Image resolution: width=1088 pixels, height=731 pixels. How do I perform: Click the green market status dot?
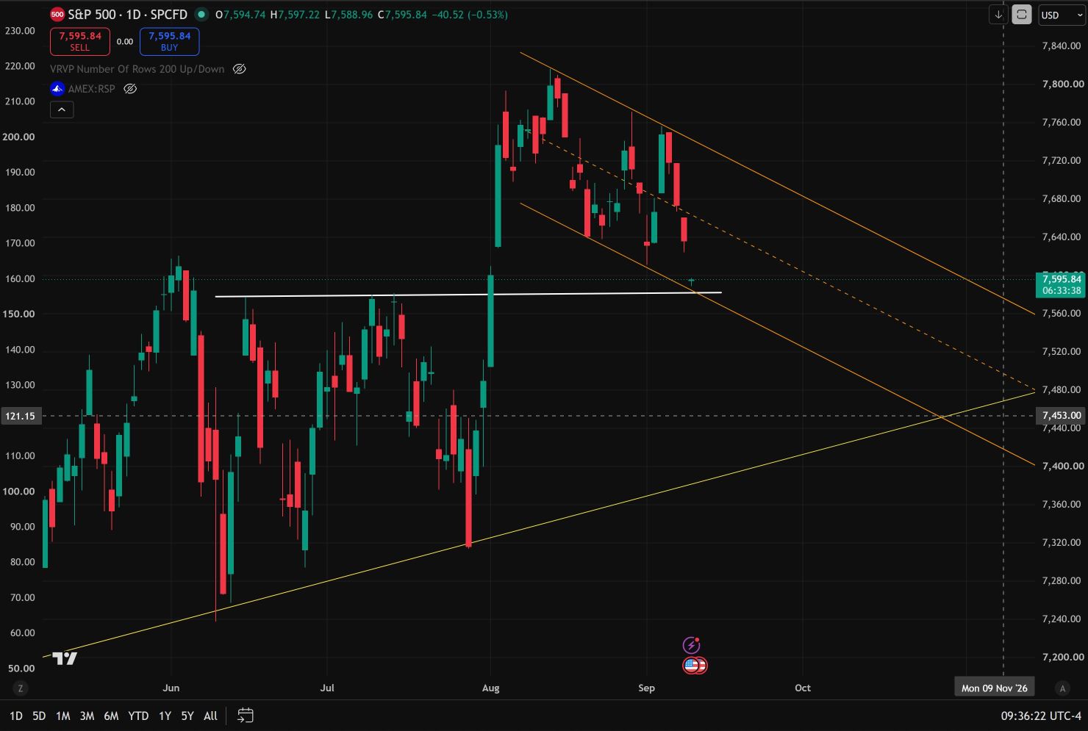pos(201,15)
